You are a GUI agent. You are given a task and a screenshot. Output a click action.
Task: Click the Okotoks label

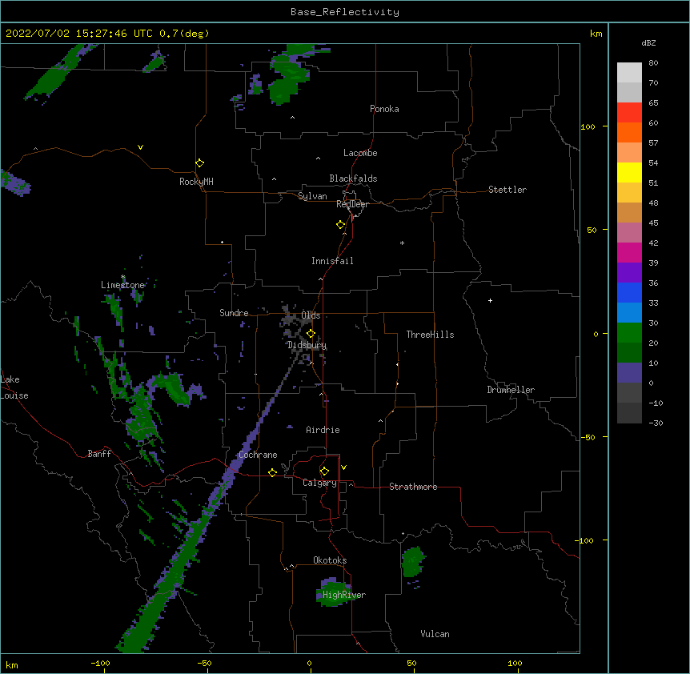tap(330, 560)
